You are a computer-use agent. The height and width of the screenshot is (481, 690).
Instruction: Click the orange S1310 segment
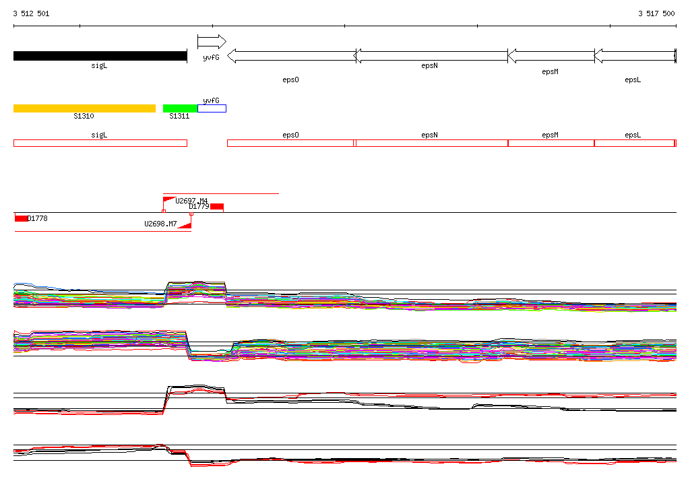tap(84, 108)
